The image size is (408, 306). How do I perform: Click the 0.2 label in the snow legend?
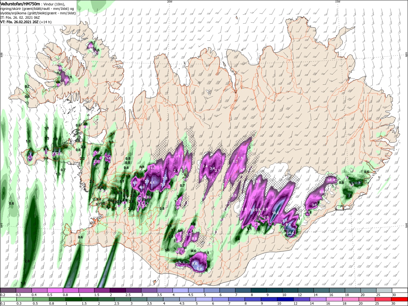tap(3, 295)
